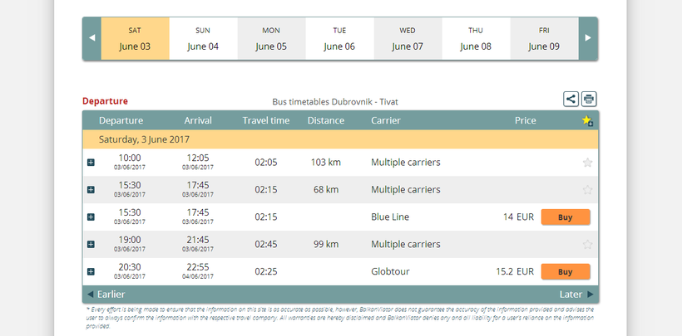This screenshot has height=336, width=682.
Task: Expand the 19:00 departure row
Action: point(91,245)
